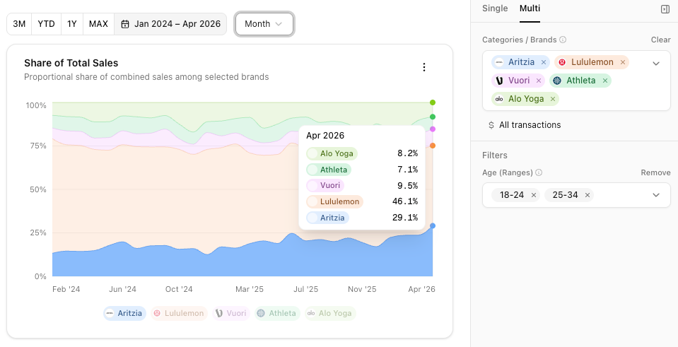This screenshot has width=678, height=347.
Task: Toggle Aritzia series in chart legend
Action: point(124,313)
